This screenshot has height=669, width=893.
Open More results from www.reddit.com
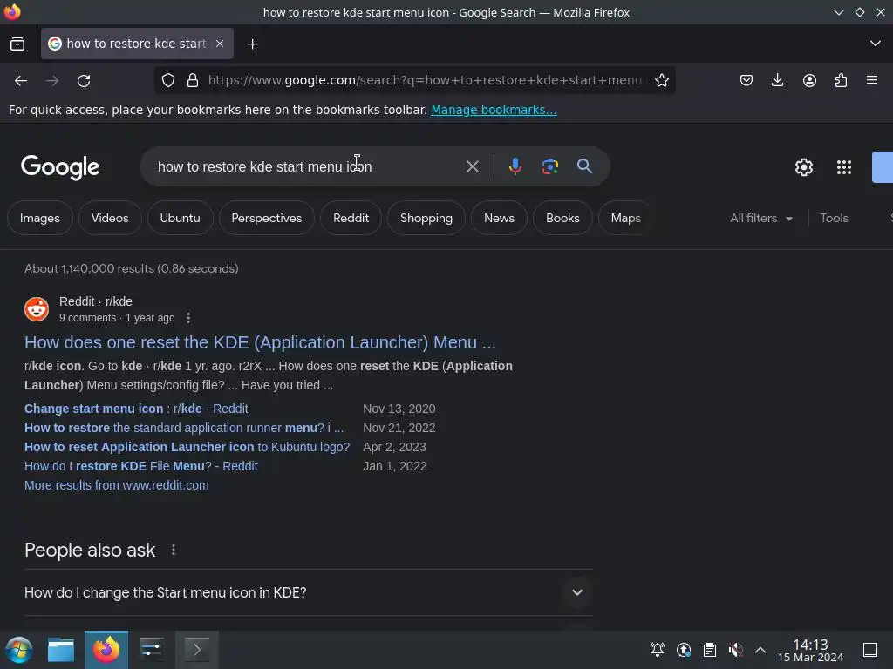point(117,485)
